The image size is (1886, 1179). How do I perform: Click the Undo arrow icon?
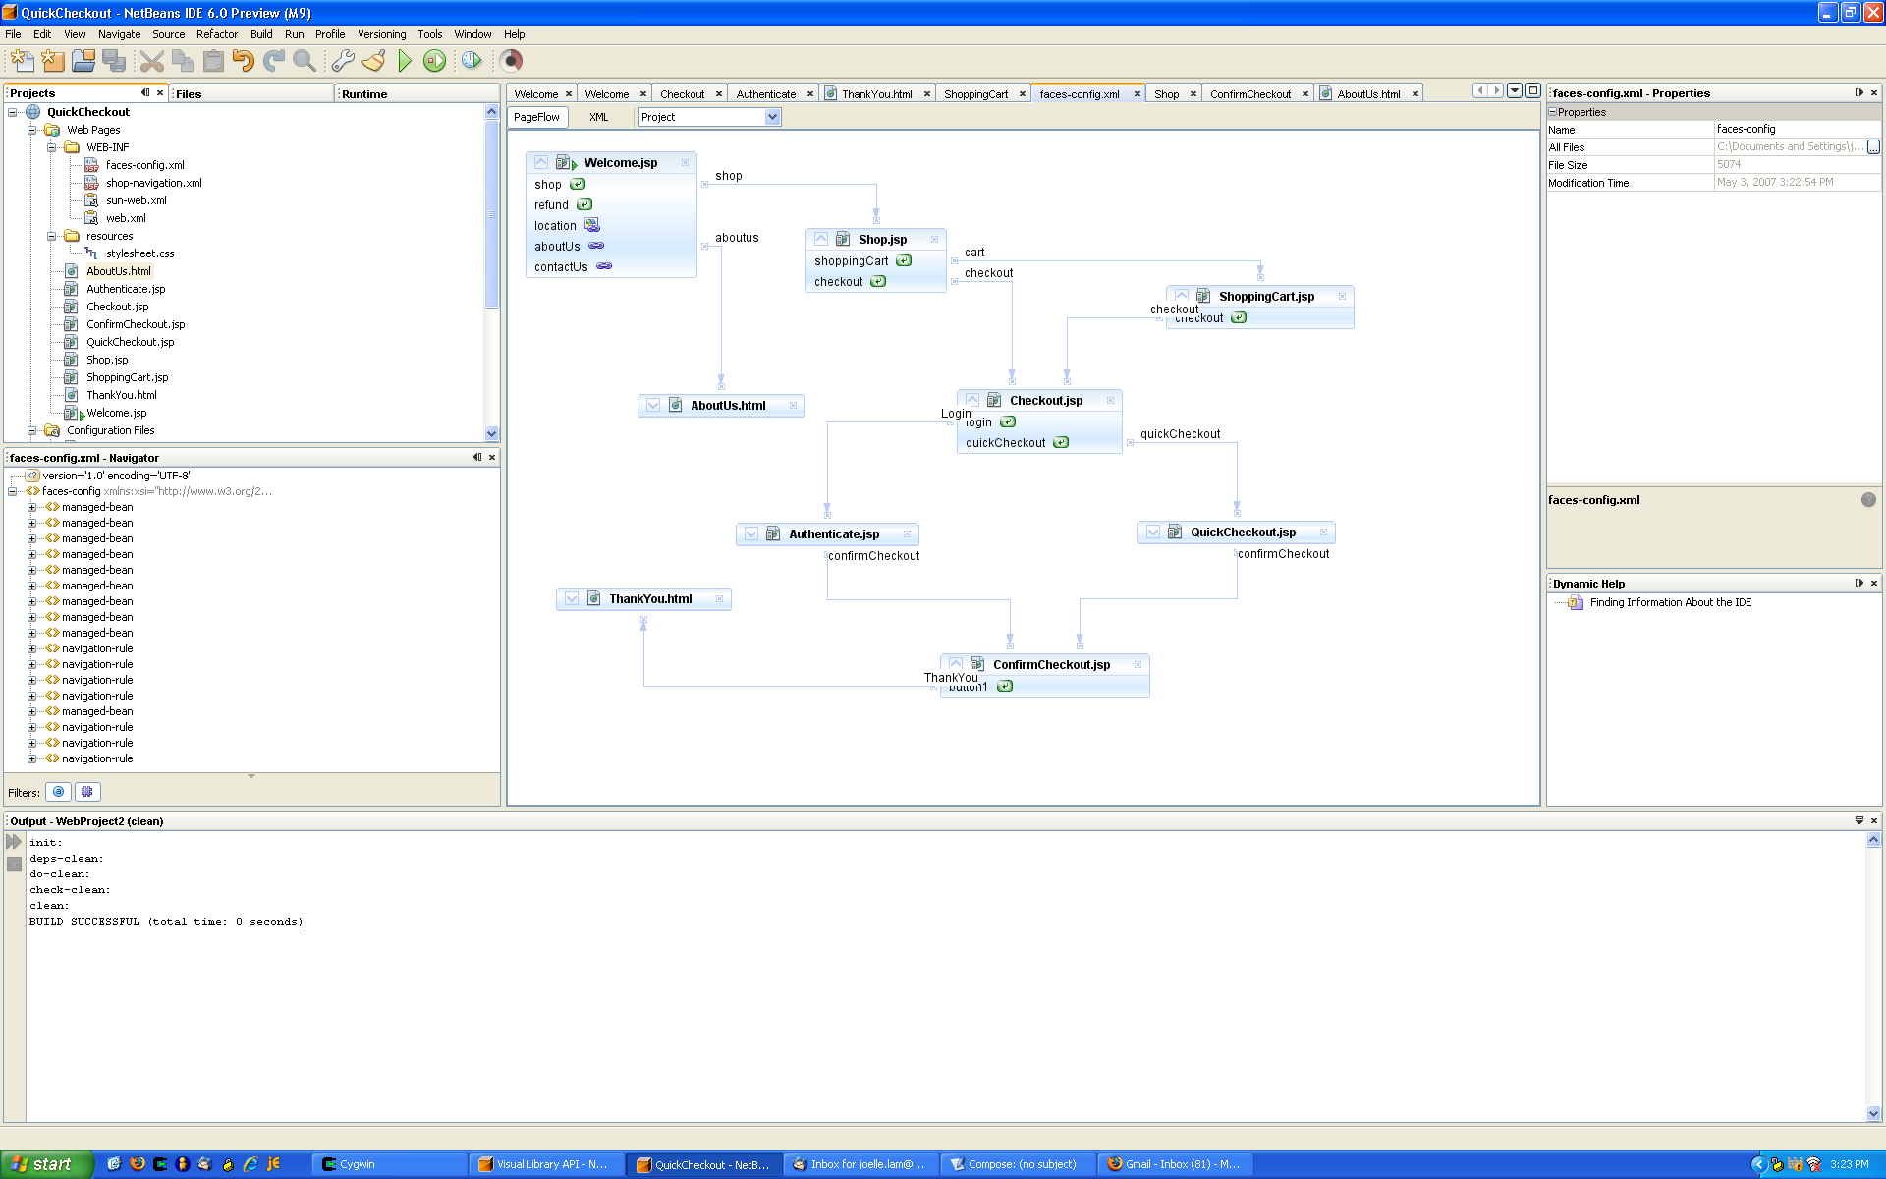click(x=244, y=61)
